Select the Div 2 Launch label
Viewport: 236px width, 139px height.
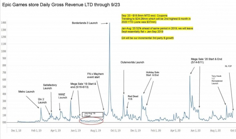[x=42, y=101]
